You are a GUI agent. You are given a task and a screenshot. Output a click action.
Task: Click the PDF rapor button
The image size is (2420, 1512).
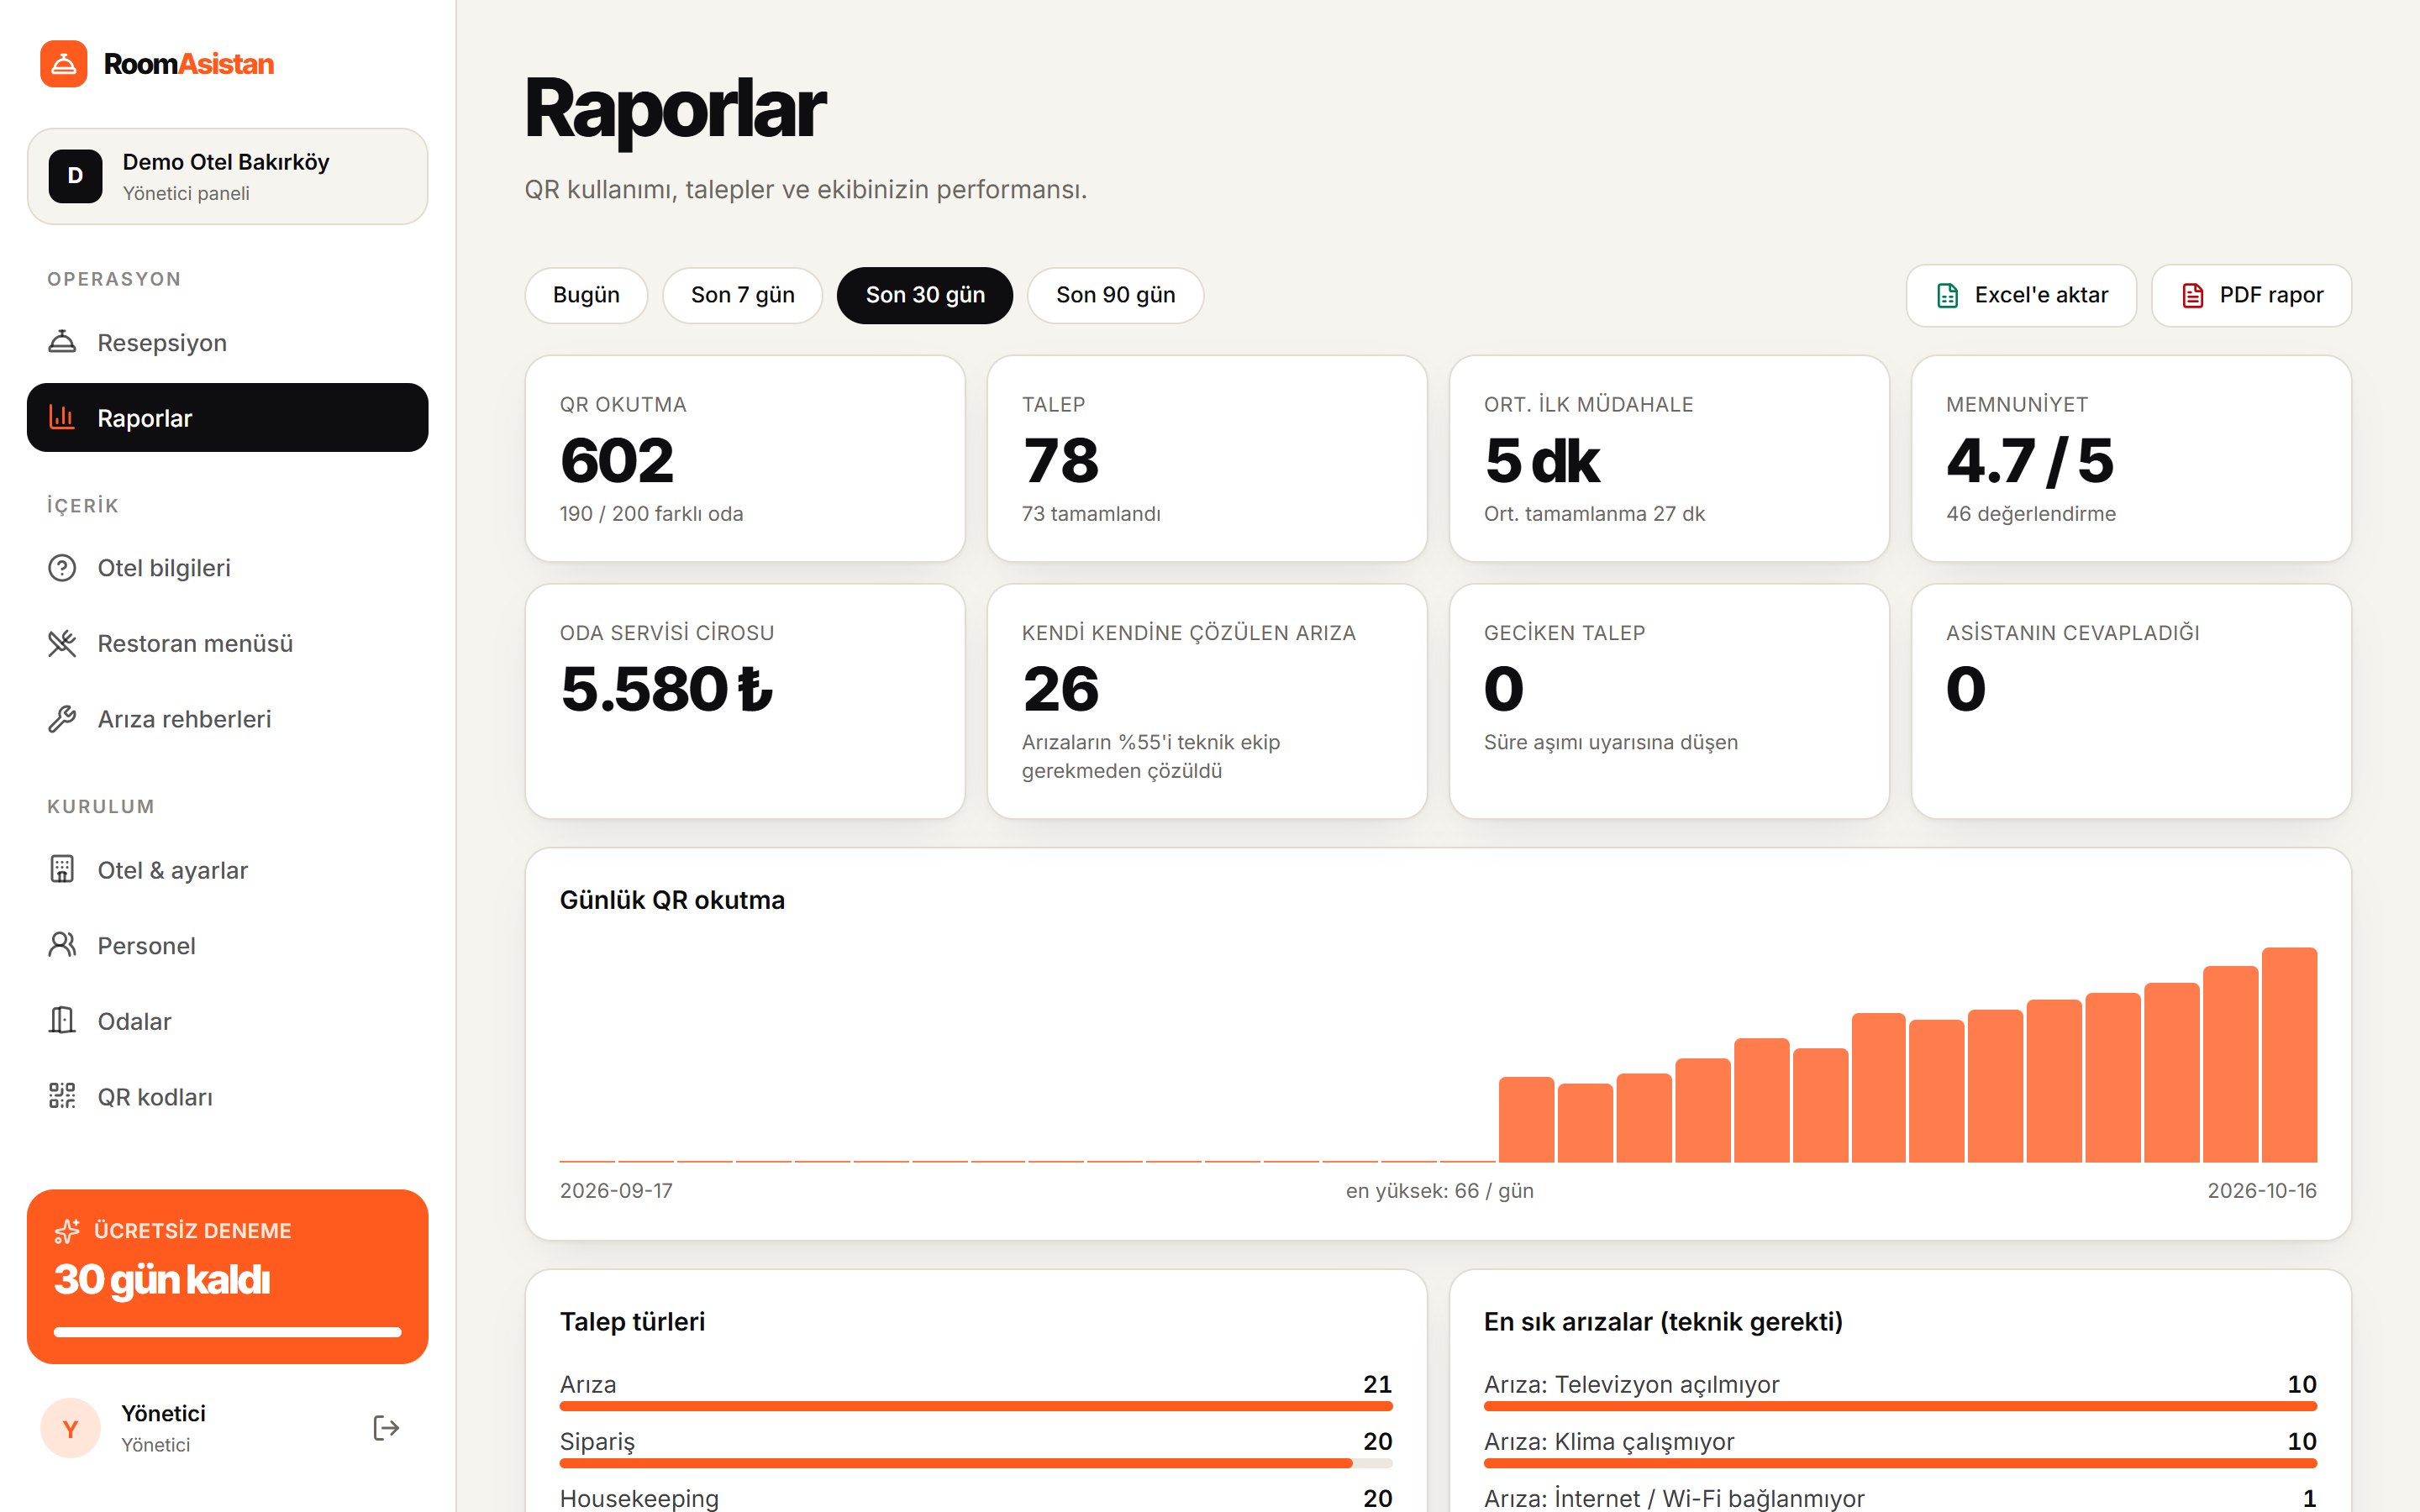click(x=2251, y=295)
